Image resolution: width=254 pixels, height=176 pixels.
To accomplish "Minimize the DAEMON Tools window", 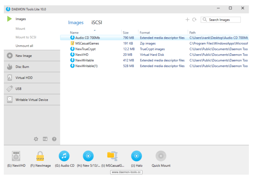I will click(218, 8).
